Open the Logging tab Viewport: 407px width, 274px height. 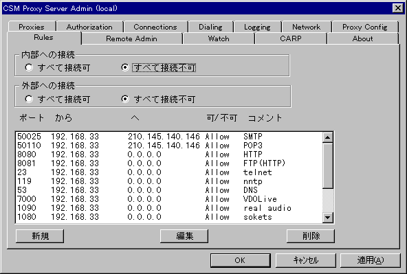pos(257,27)
